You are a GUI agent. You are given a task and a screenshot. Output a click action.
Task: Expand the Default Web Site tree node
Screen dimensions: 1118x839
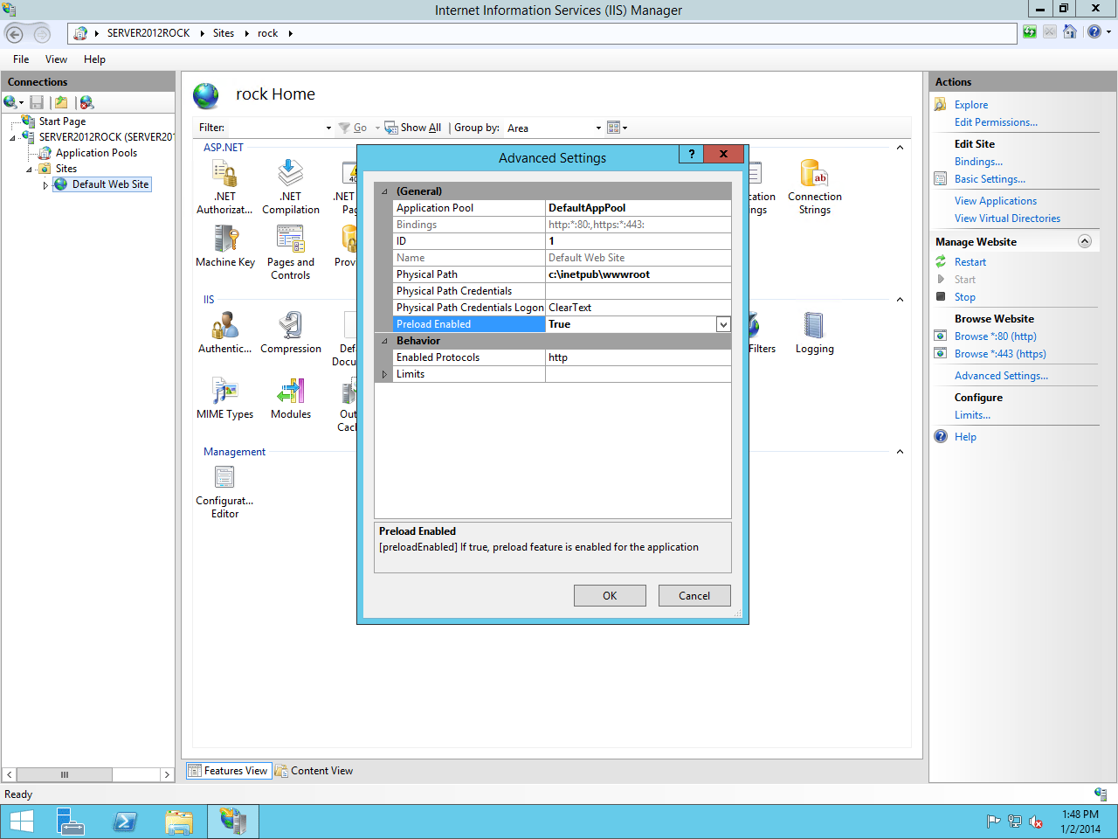45,185
